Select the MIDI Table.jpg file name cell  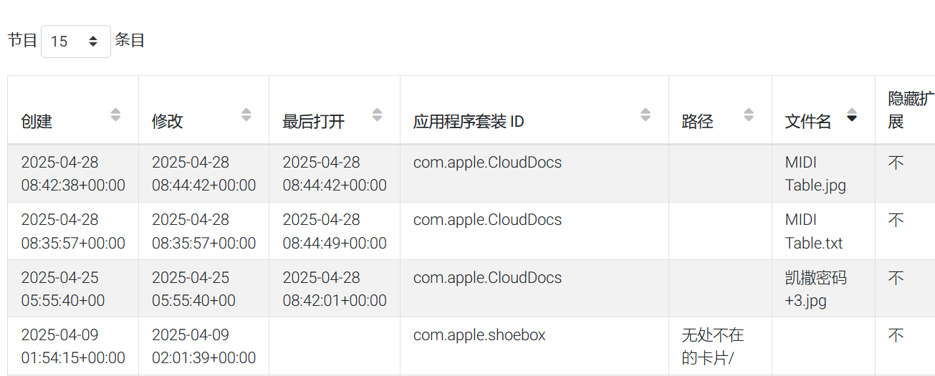823,174
